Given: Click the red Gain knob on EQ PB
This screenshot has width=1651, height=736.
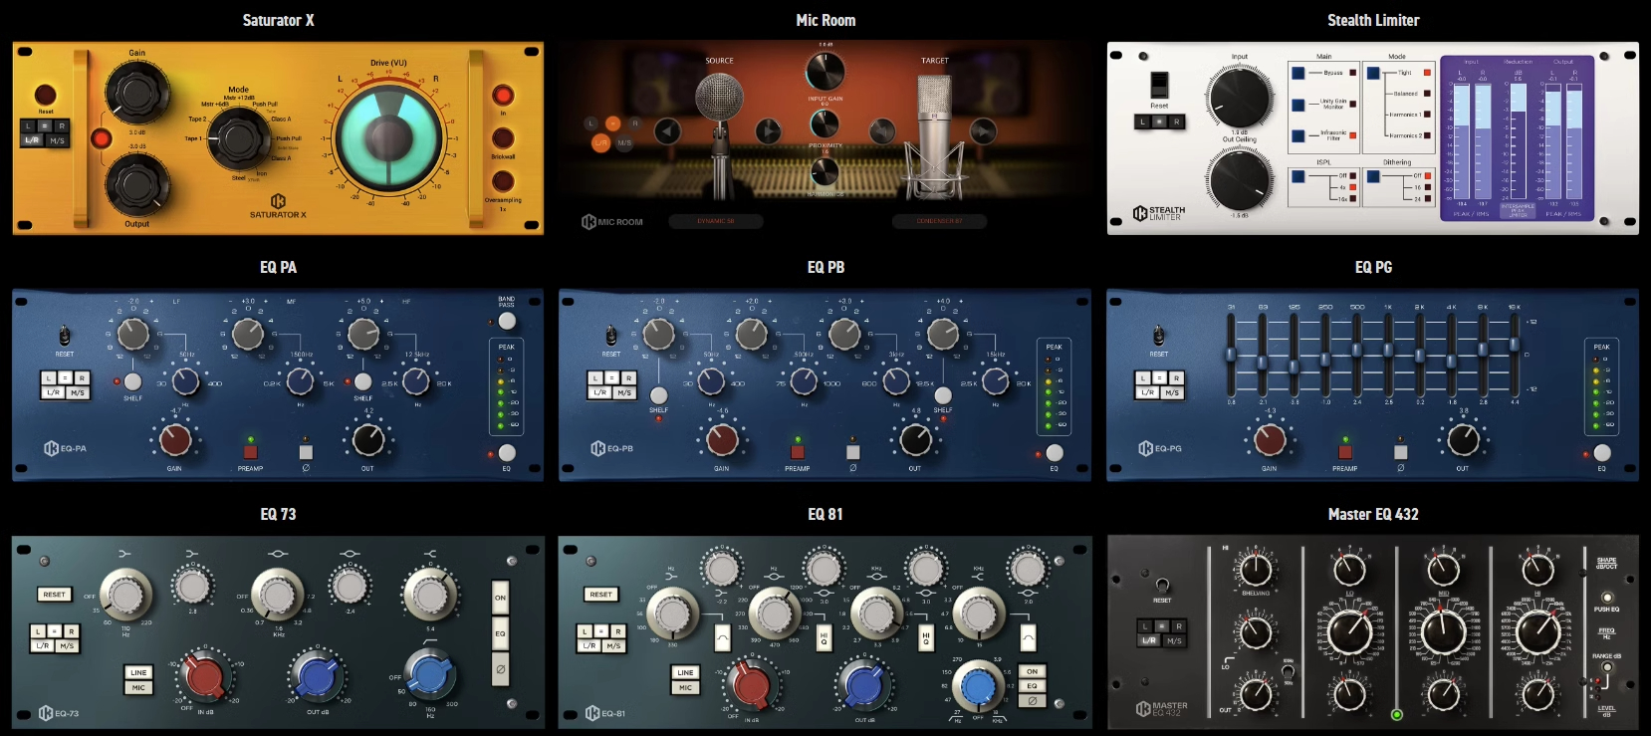Looking at the screenshot, I should pos(722,438).
